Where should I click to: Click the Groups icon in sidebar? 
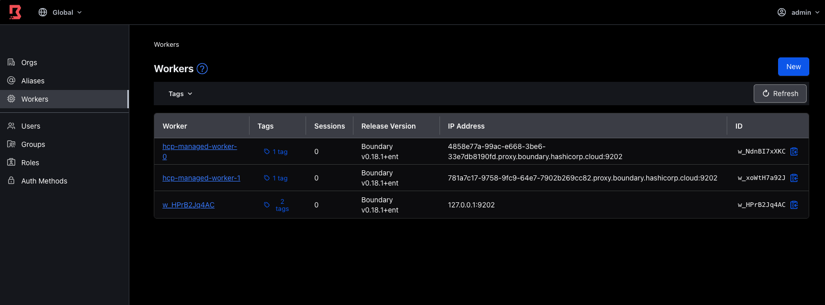coord(11,144)
